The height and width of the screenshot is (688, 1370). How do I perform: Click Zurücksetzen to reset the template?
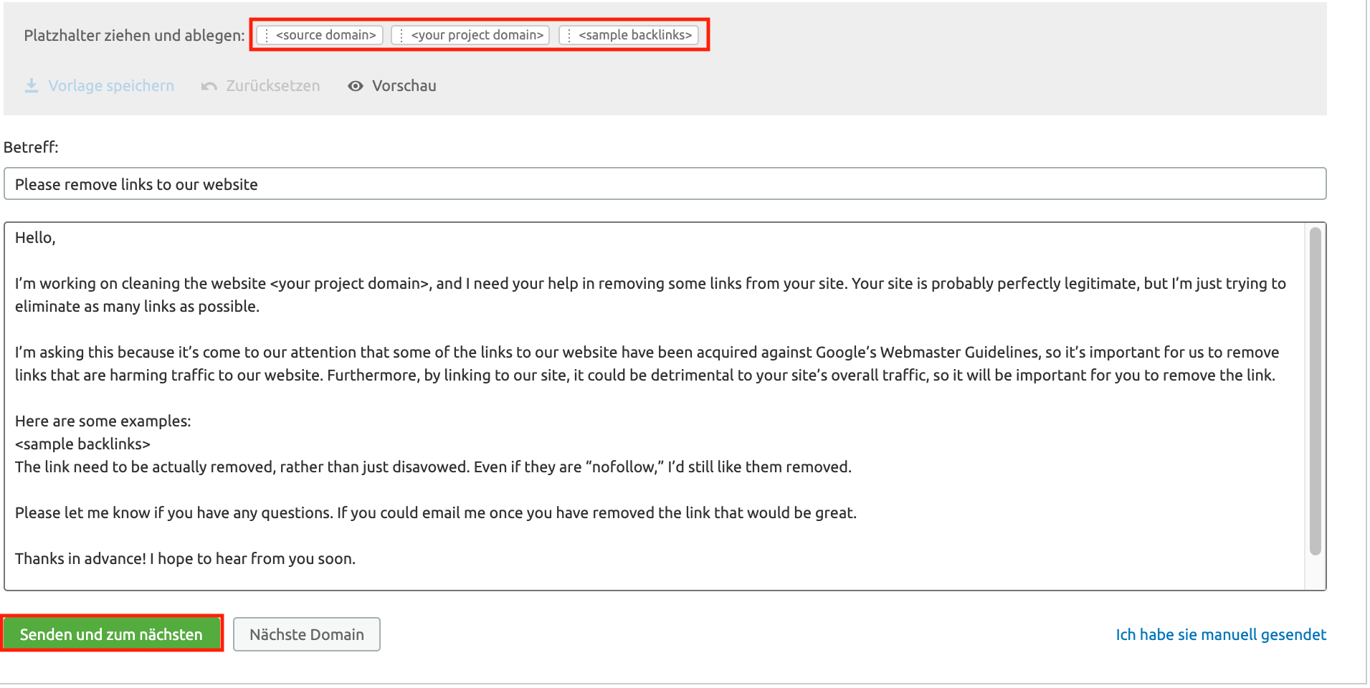coord(272,85)
